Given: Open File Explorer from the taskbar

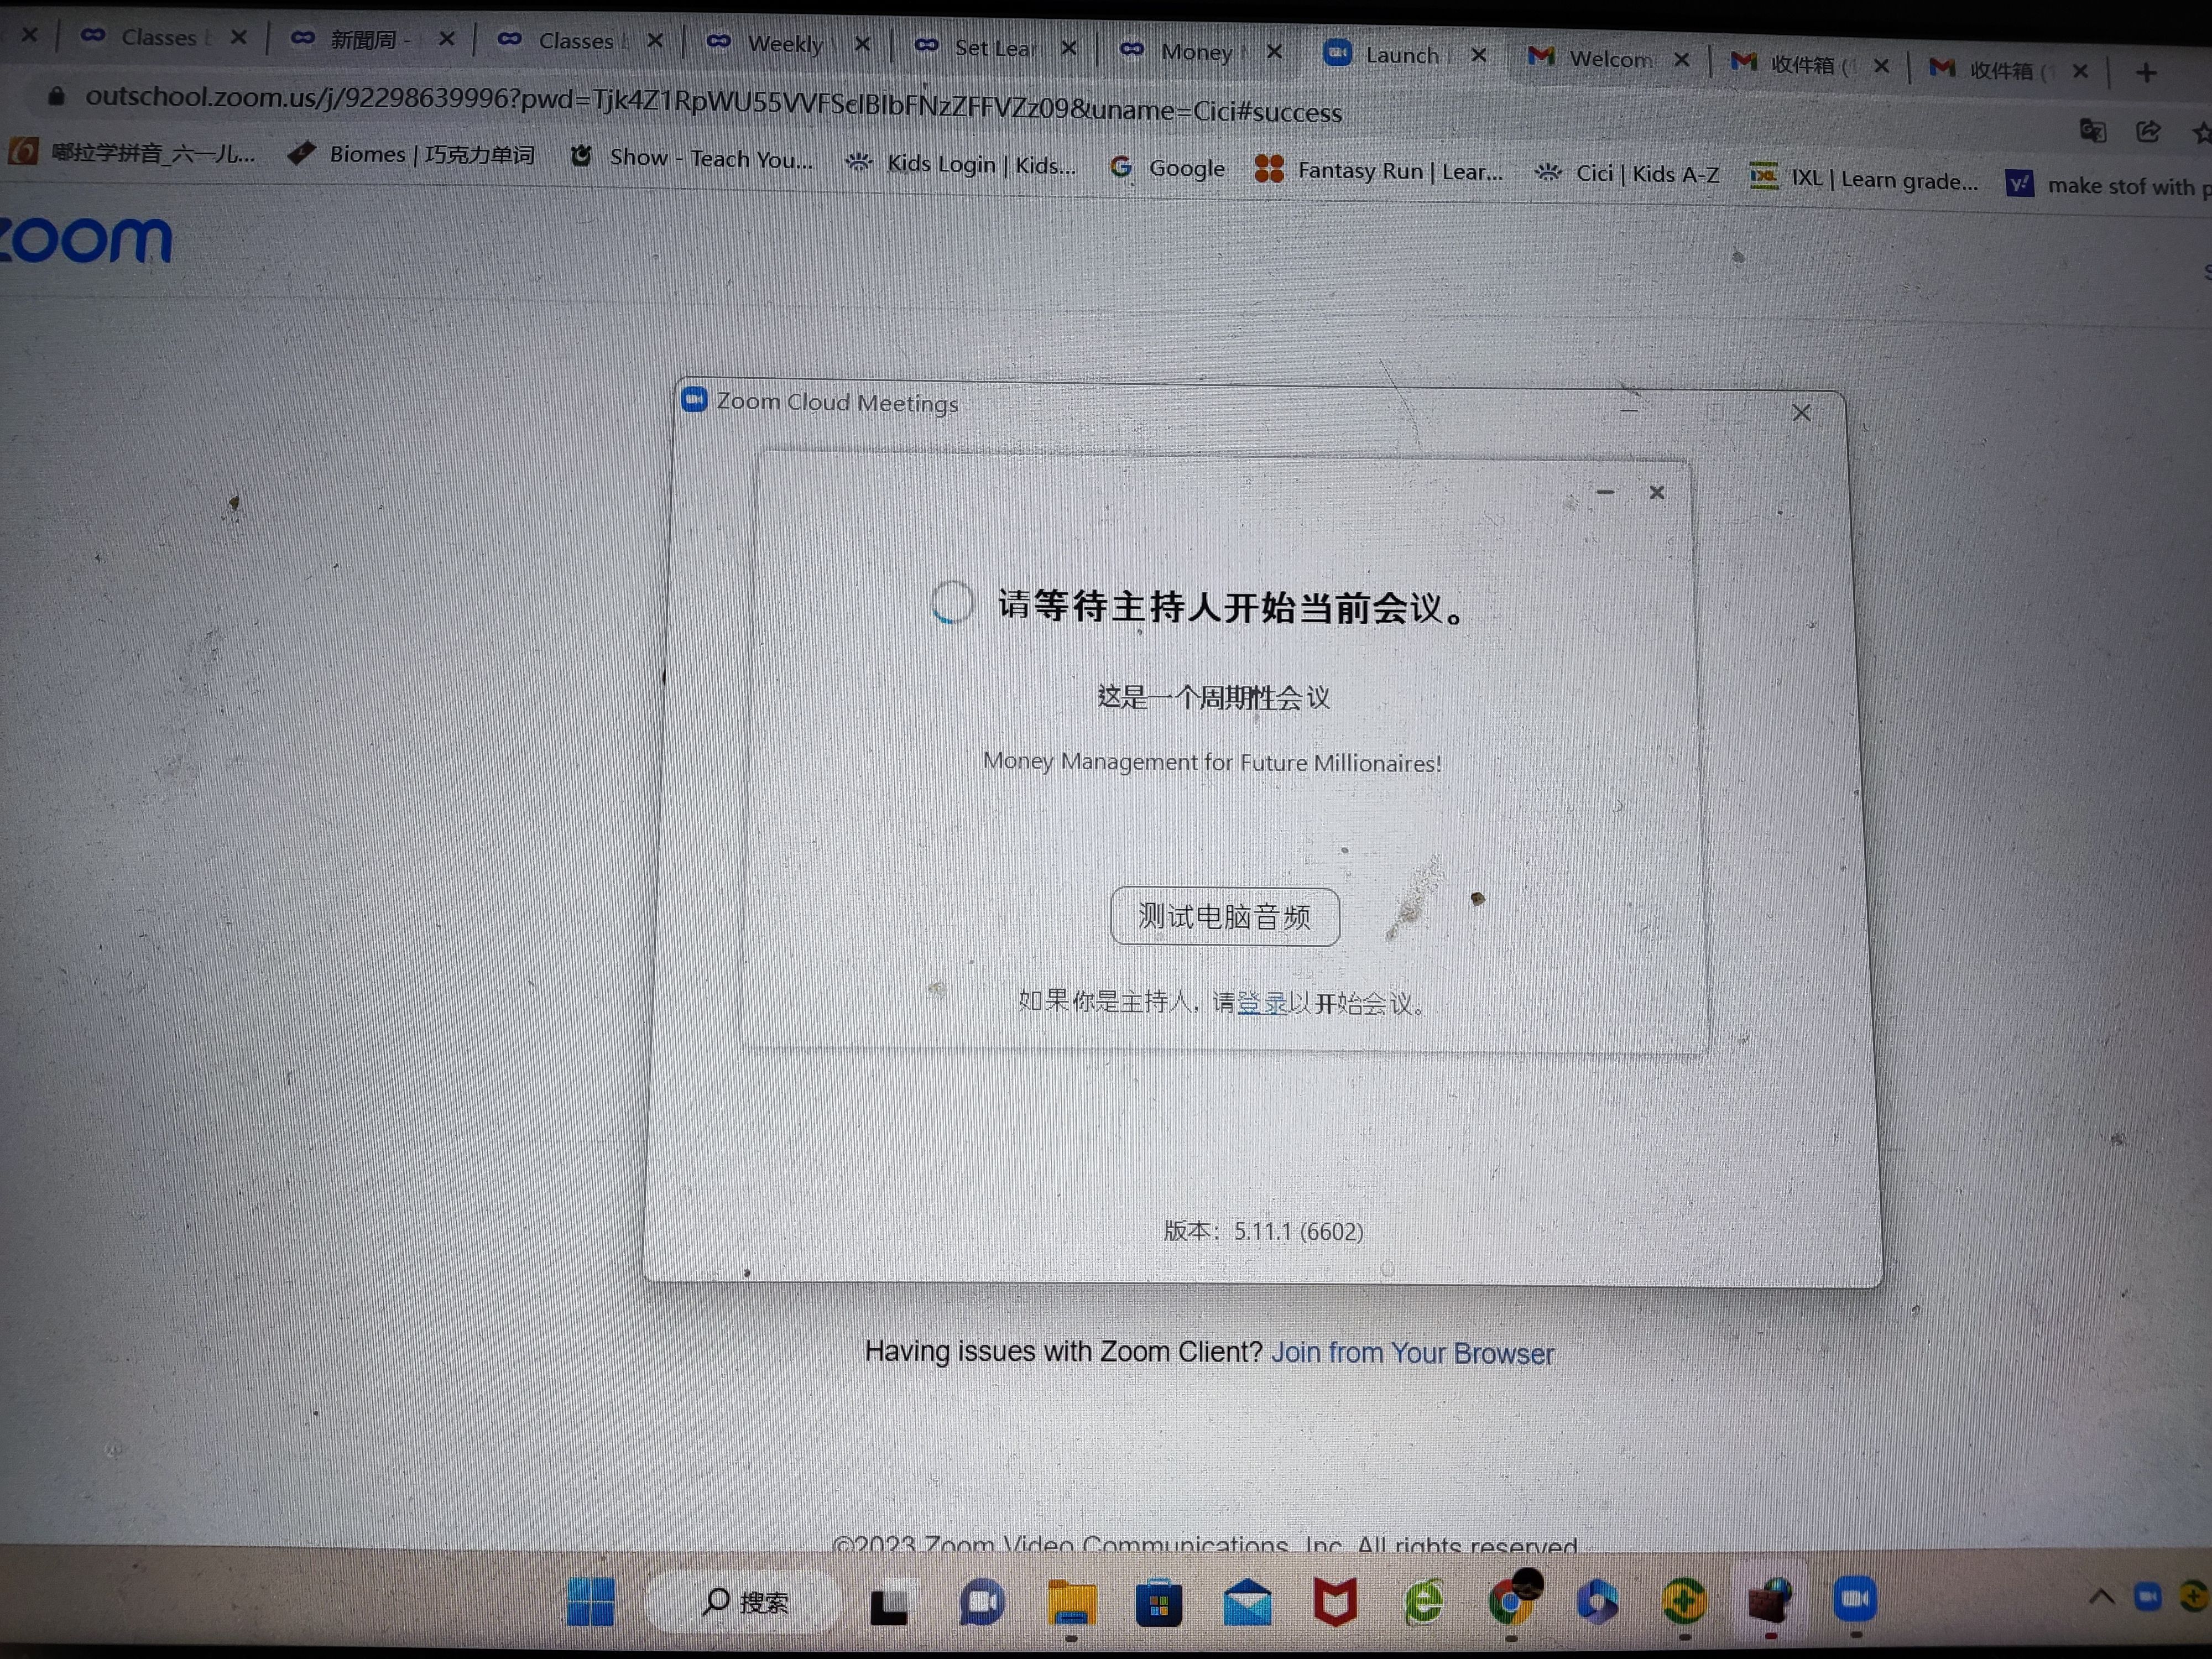Looking at the screenshot, I should click(1071, 1603).
